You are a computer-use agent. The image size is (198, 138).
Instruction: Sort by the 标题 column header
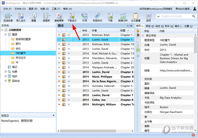tap(126, 31)
